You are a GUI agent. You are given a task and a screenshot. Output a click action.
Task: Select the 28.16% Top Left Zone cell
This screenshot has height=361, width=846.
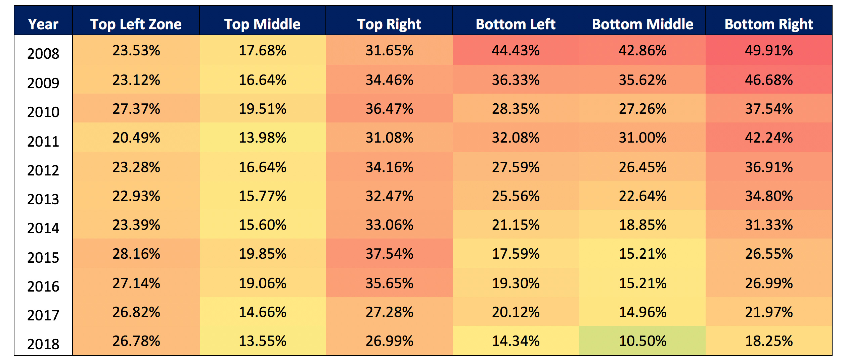coord(136,254)
